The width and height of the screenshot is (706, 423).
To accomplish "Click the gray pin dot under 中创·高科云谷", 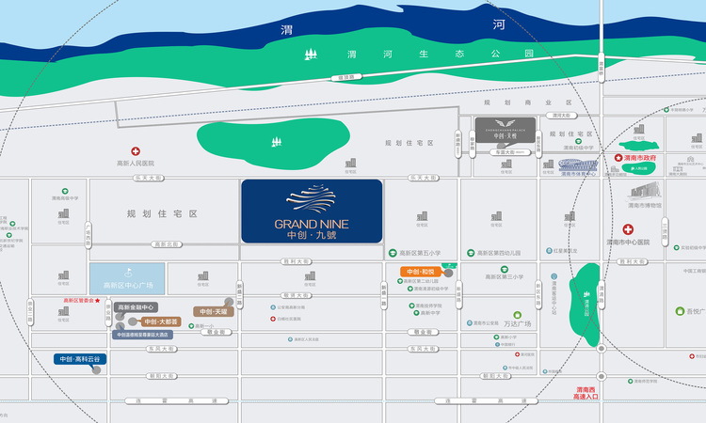I will [96, 370].
